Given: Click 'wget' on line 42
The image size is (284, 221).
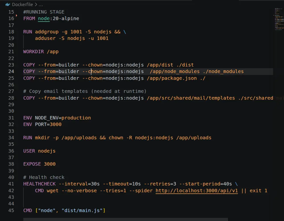Looking at the screenshot, I should [53, 191].
